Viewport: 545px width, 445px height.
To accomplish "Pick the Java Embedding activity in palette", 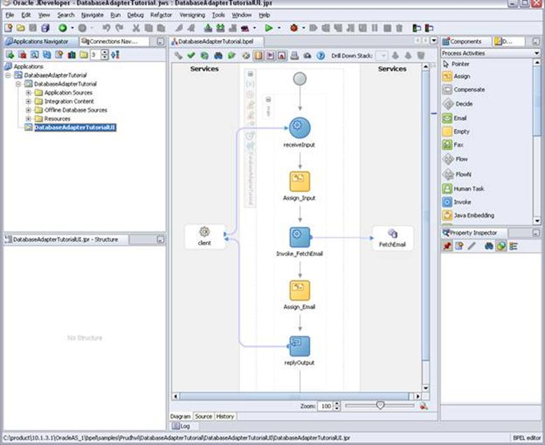I will [x=468, y=216].
